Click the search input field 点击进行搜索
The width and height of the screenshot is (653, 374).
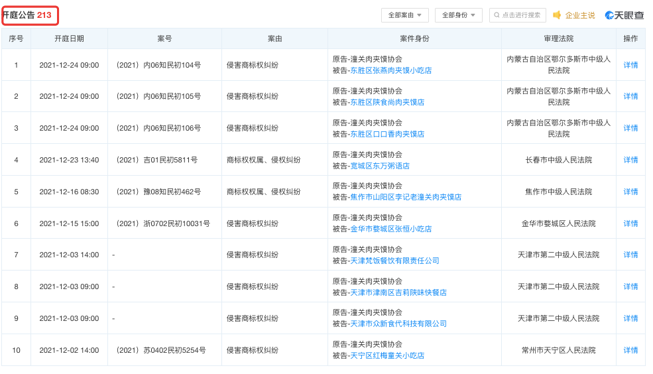pos(522,15)
